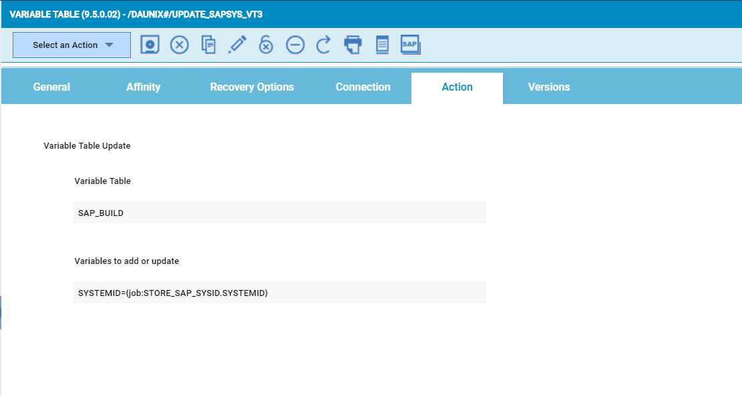Click the printer icon
The image size is (742, 396).
pos(353,45)
